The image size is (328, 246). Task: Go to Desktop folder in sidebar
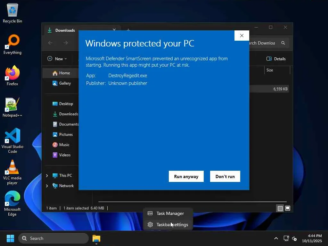[62, 104]
